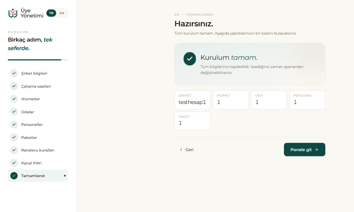Screen dimensions: 354x212
Task: Go to the Randevu kuralları step
Action: [38, 150]
